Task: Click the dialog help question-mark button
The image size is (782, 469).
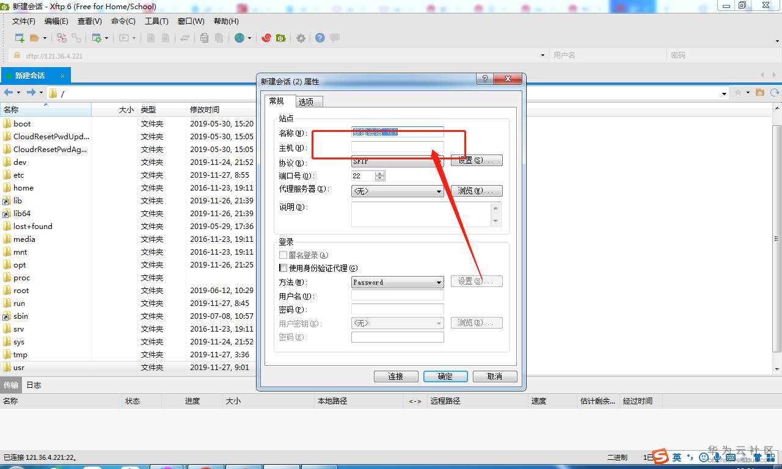Action: point(485,79)
